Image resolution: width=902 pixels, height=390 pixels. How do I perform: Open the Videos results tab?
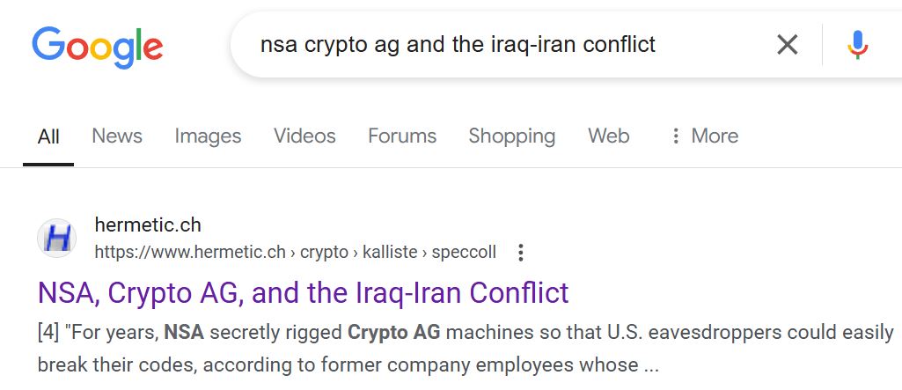coord(304,136)
